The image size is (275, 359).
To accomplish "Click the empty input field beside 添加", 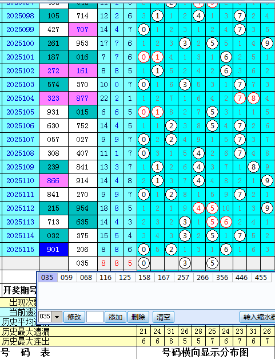I will (95, 317).
